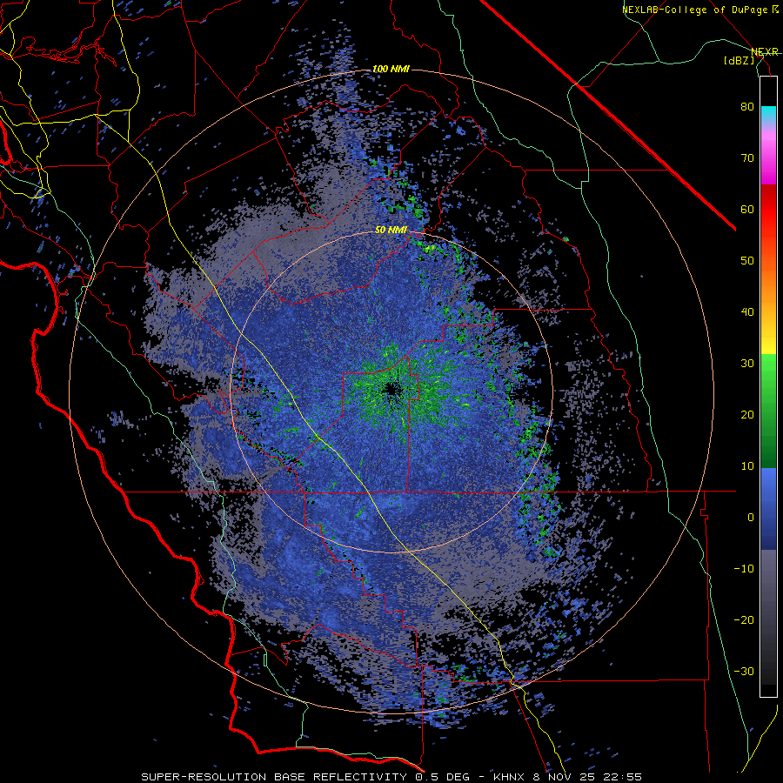Click the black radar site center of the reflectivity
Image resolution: width=783 pixels, height=783 pixels.
pos(391,390)
